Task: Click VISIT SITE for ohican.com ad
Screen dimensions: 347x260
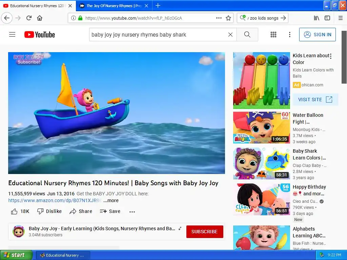Action: 315,100
